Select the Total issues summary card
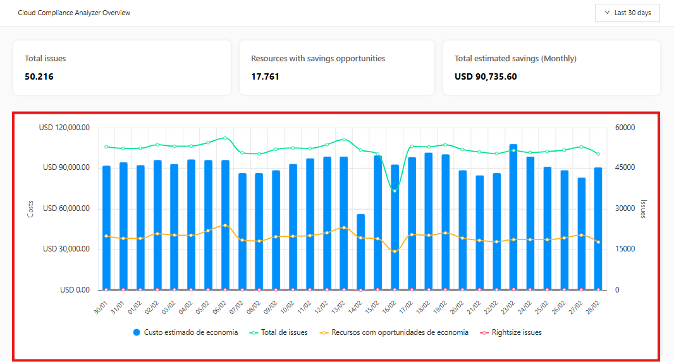 (x=121, y=68)
